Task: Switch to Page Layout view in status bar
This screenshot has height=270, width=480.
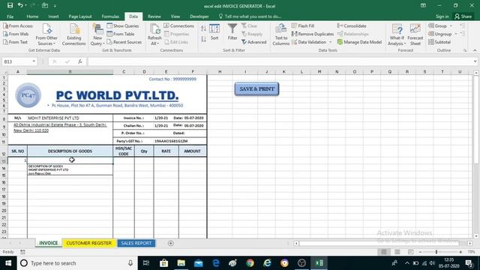Action: (397, 252)
